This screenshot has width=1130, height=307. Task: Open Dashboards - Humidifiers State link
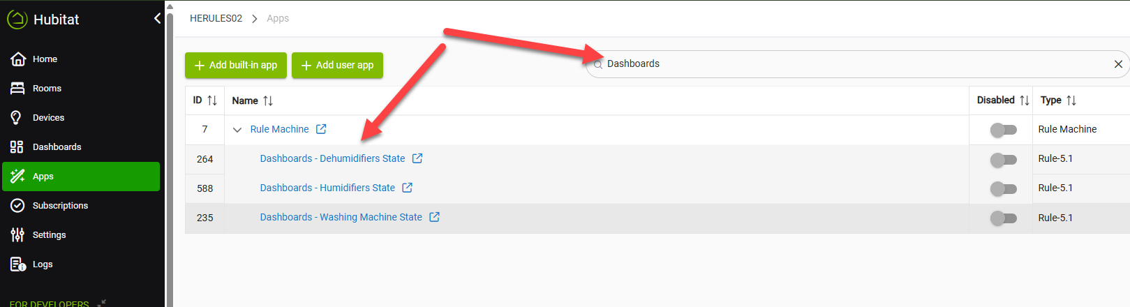pos(327,188)
